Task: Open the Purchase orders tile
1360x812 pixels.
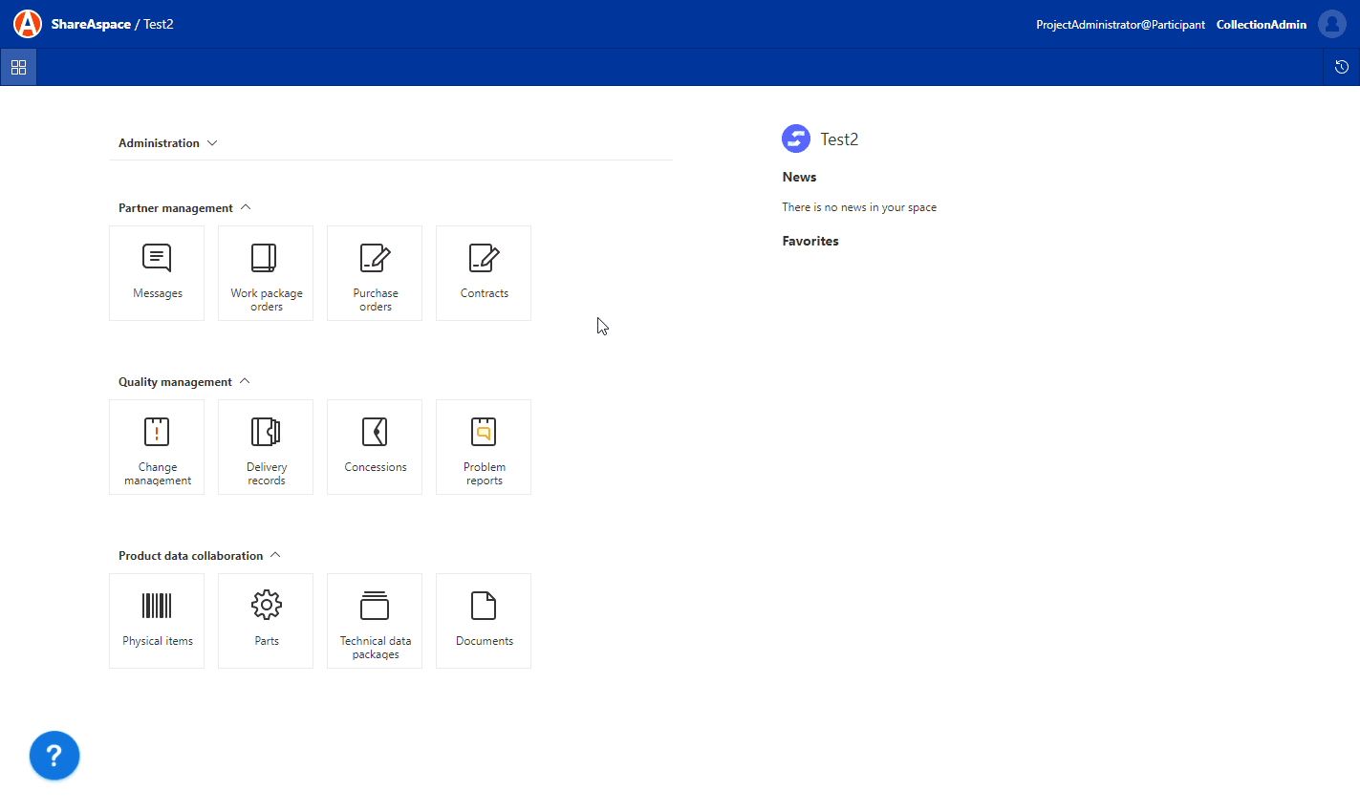Action: point(375,273)
